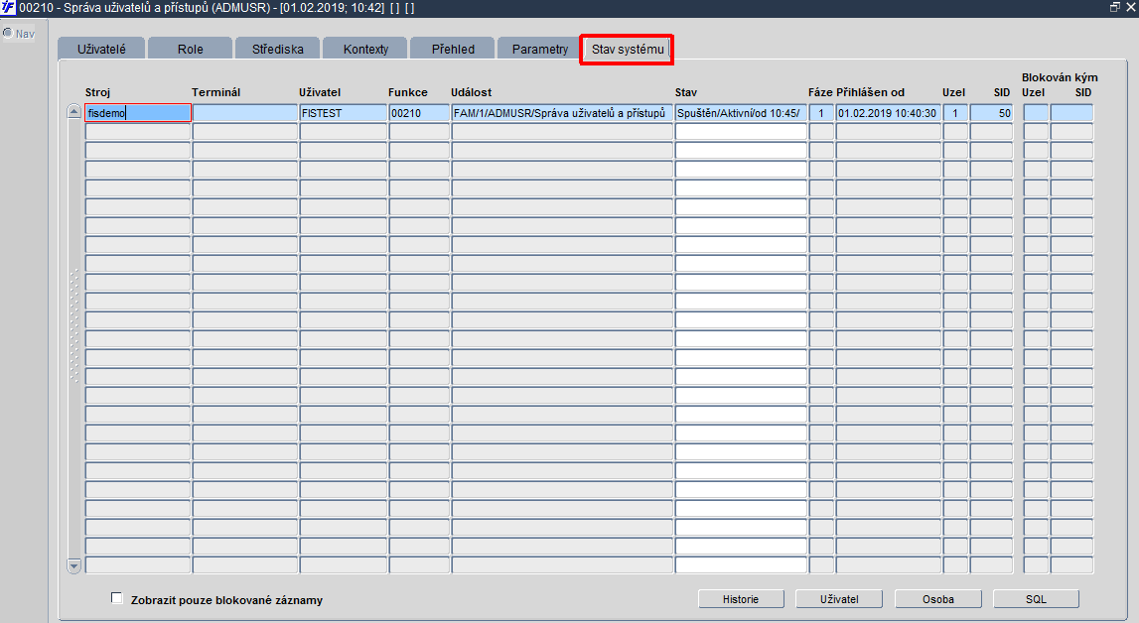Screen dimensions: 1139x623
Task: Click the SQL button
Action: [1036, 599]
